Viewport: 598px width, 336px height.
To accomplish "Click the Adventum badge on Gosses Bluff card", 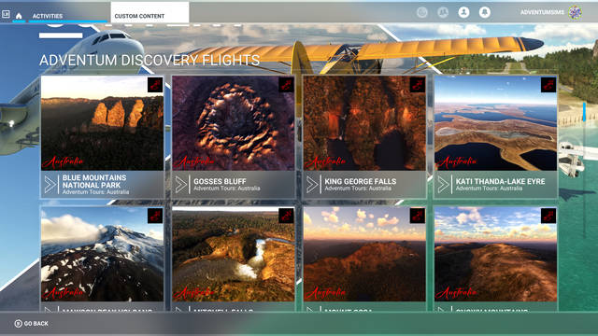I will click(286, 85).
